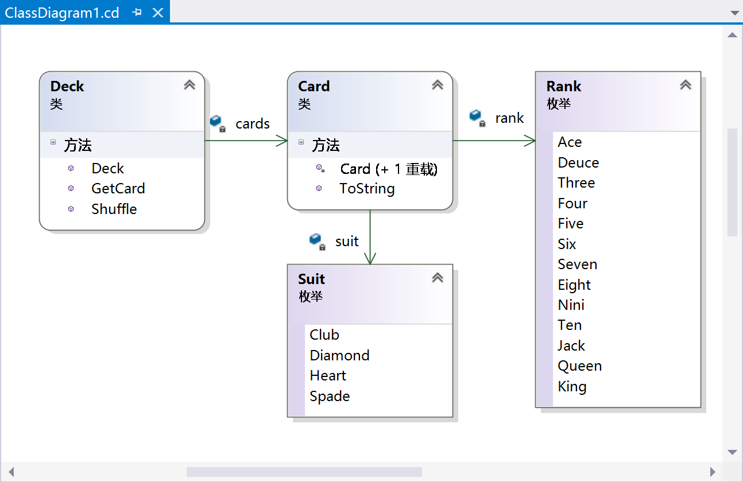Click the rank association label
This screenshot has height=482, width=743.
pos(510,118)
